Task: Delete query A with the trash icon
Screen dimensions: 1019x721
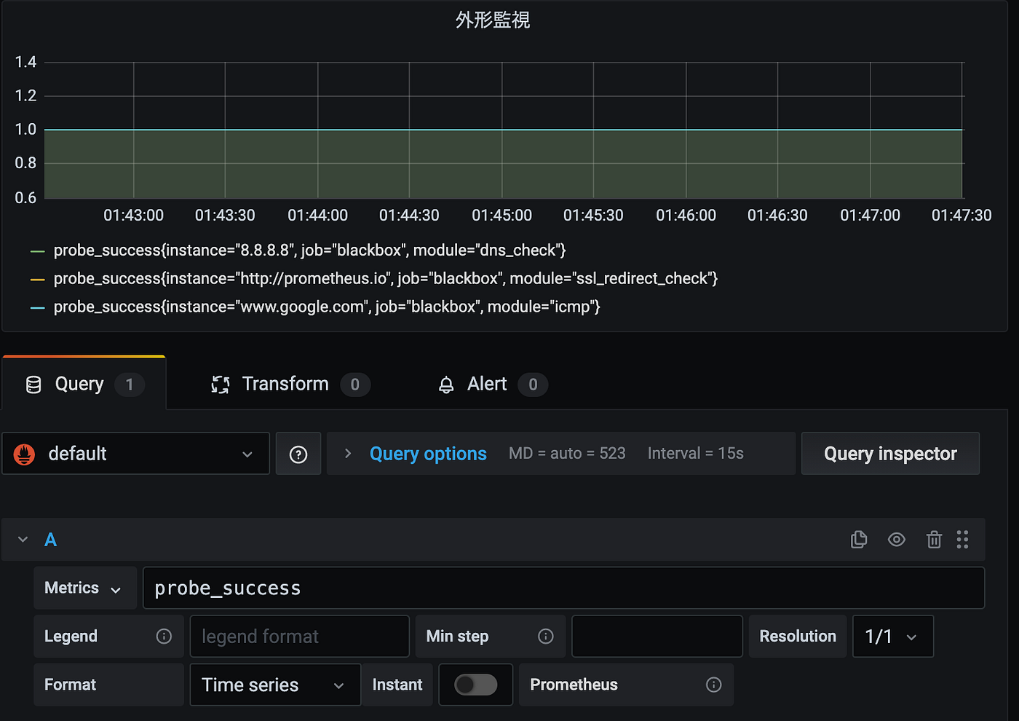Action: point(934,540)
